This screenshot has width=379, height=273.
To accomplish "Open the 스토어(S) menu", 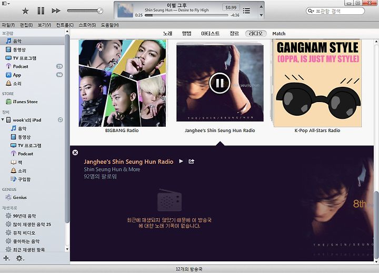I will (x=87, y=25).
